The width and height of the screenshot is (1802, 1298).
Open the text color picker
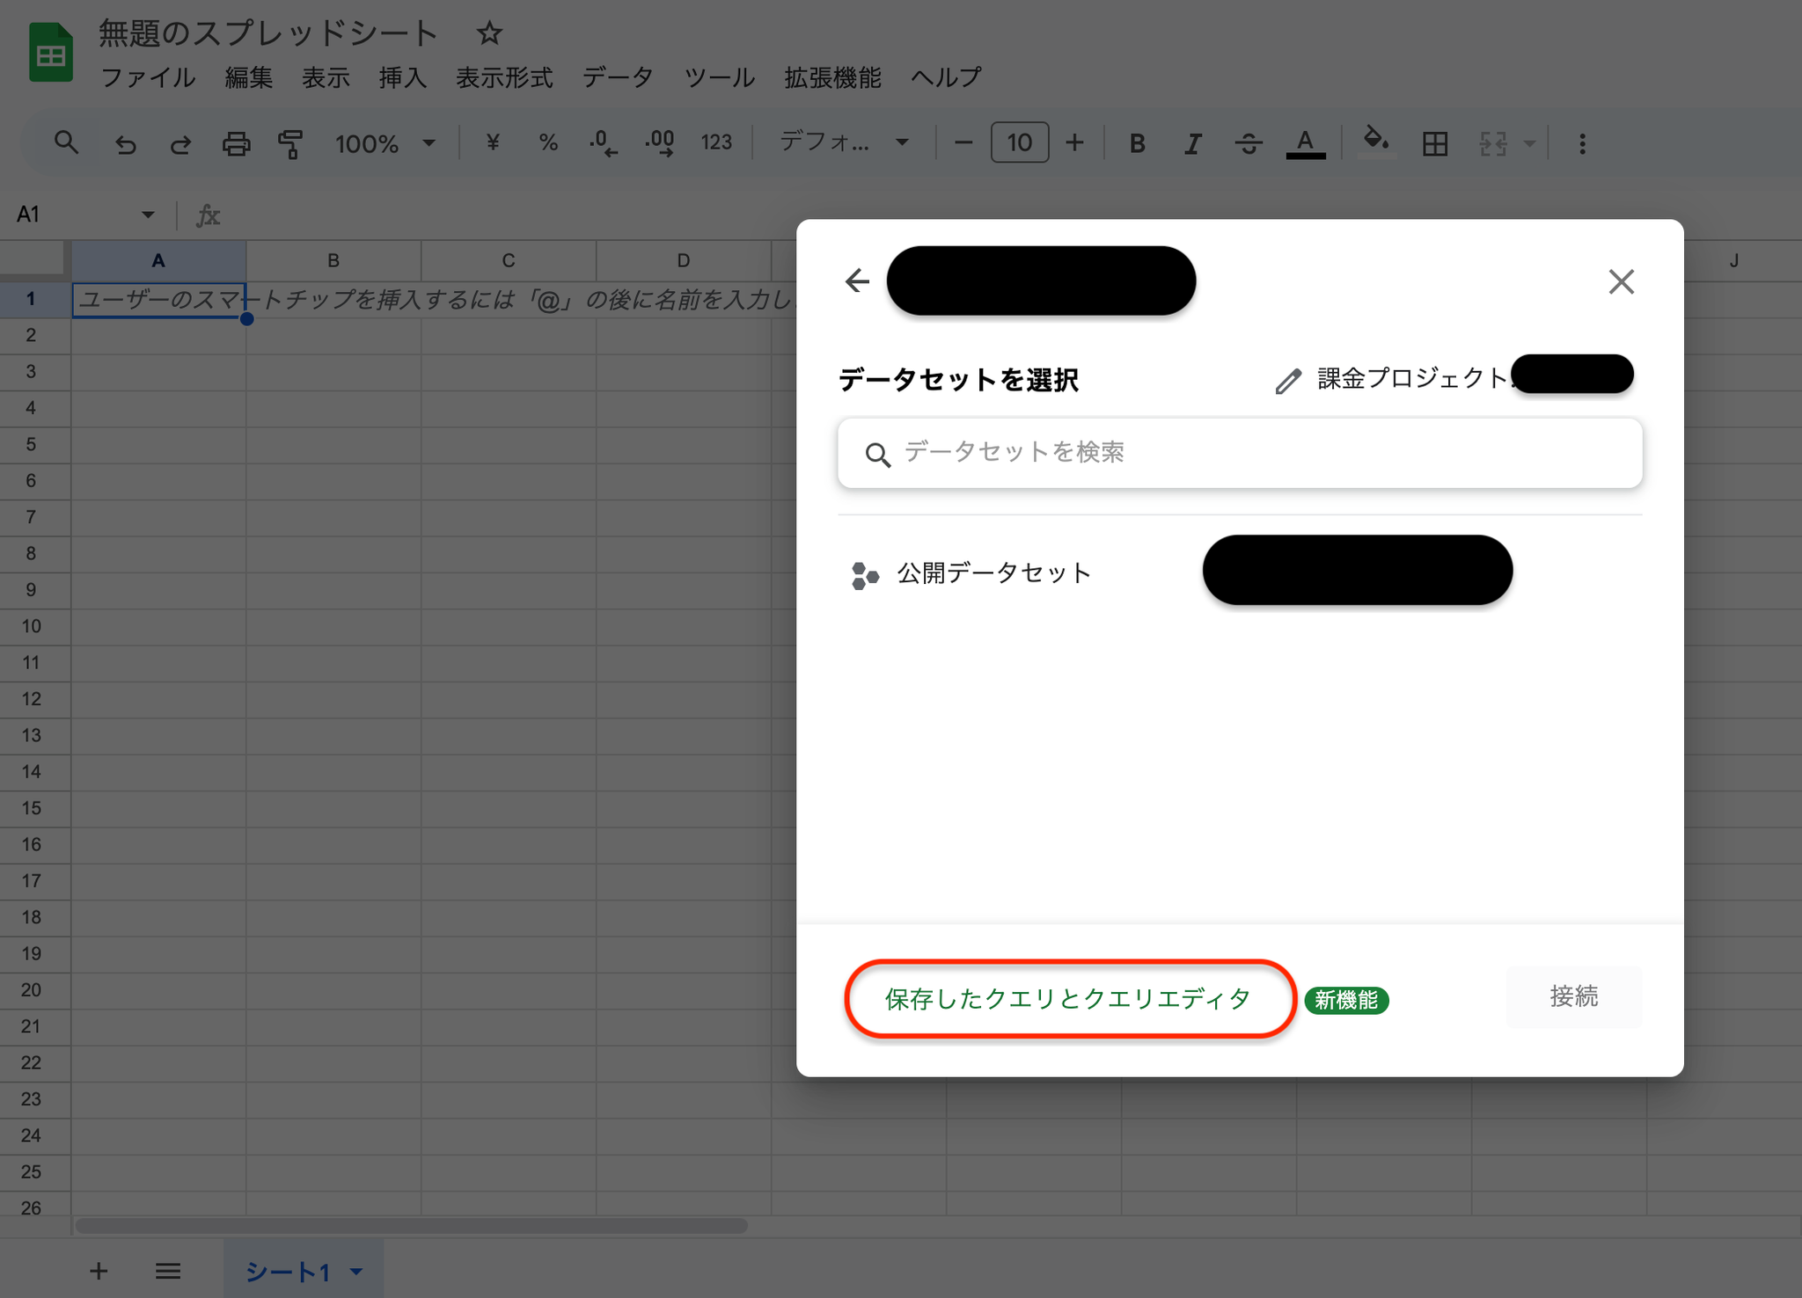(x=1306, y=143)
